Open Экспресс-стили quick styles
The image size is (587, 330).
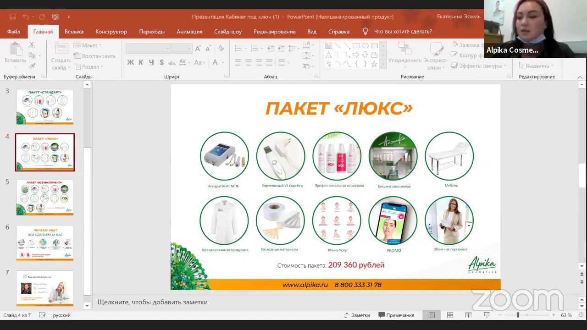pos(435,56)
